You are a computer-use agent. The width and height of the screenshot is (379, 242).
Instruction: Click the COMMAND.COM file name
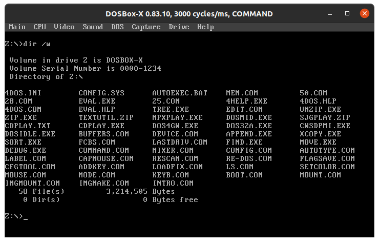click(104, 151)
